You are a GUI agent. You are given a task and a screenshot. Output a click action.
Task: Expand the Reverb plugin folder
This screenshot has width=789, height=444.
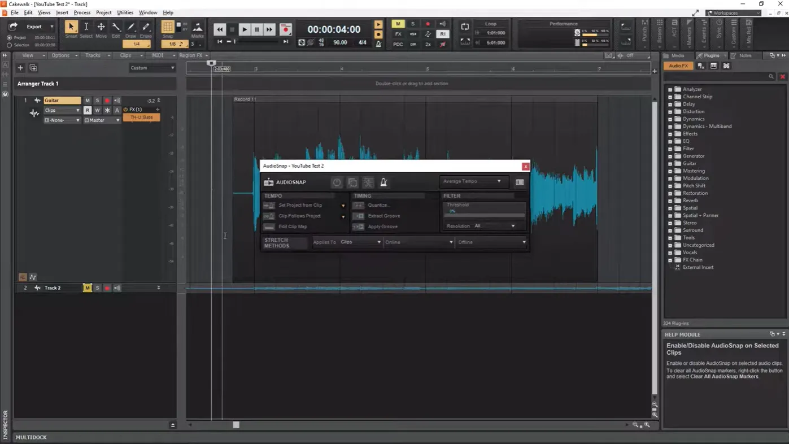coord(670,201)
